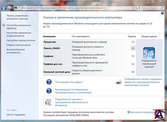Click the 'Графика для игр:' row label
The height and width of the screenshot is (122, 167).
pos(53,64)
